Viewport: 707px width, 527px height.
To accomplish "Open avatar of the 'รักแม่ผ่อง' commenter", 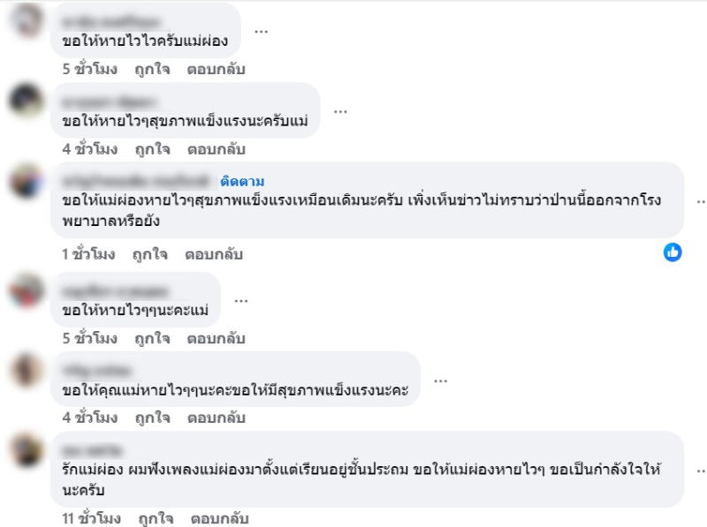I will 27,449.
